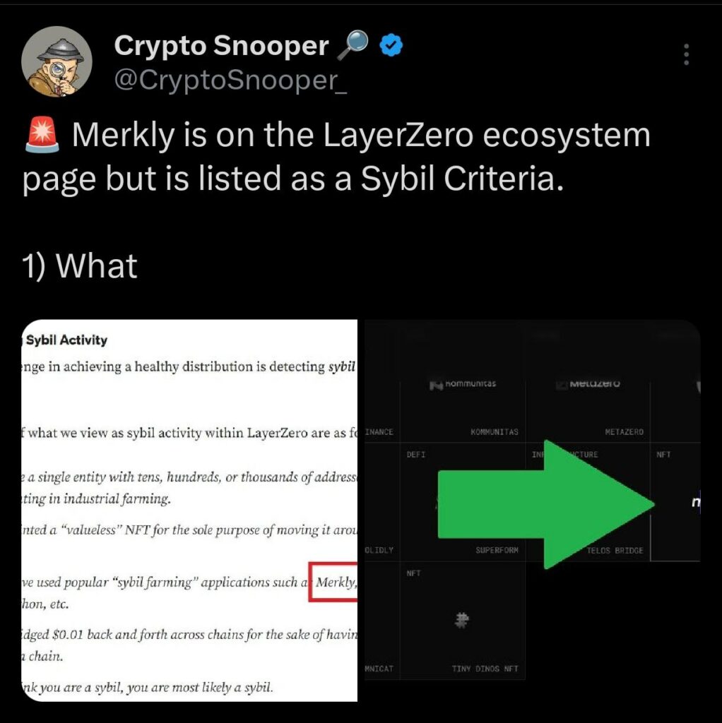Select the TELOS BRIDGE tile label
Screen dimensions: 722x723
(x=615, y=551)
